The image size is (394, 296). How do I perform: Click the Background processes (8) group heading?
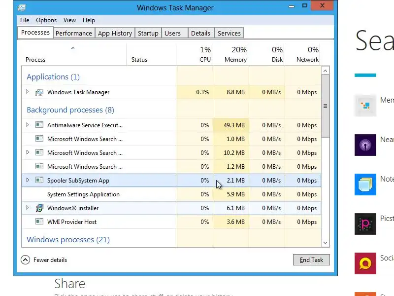point(70,110)
